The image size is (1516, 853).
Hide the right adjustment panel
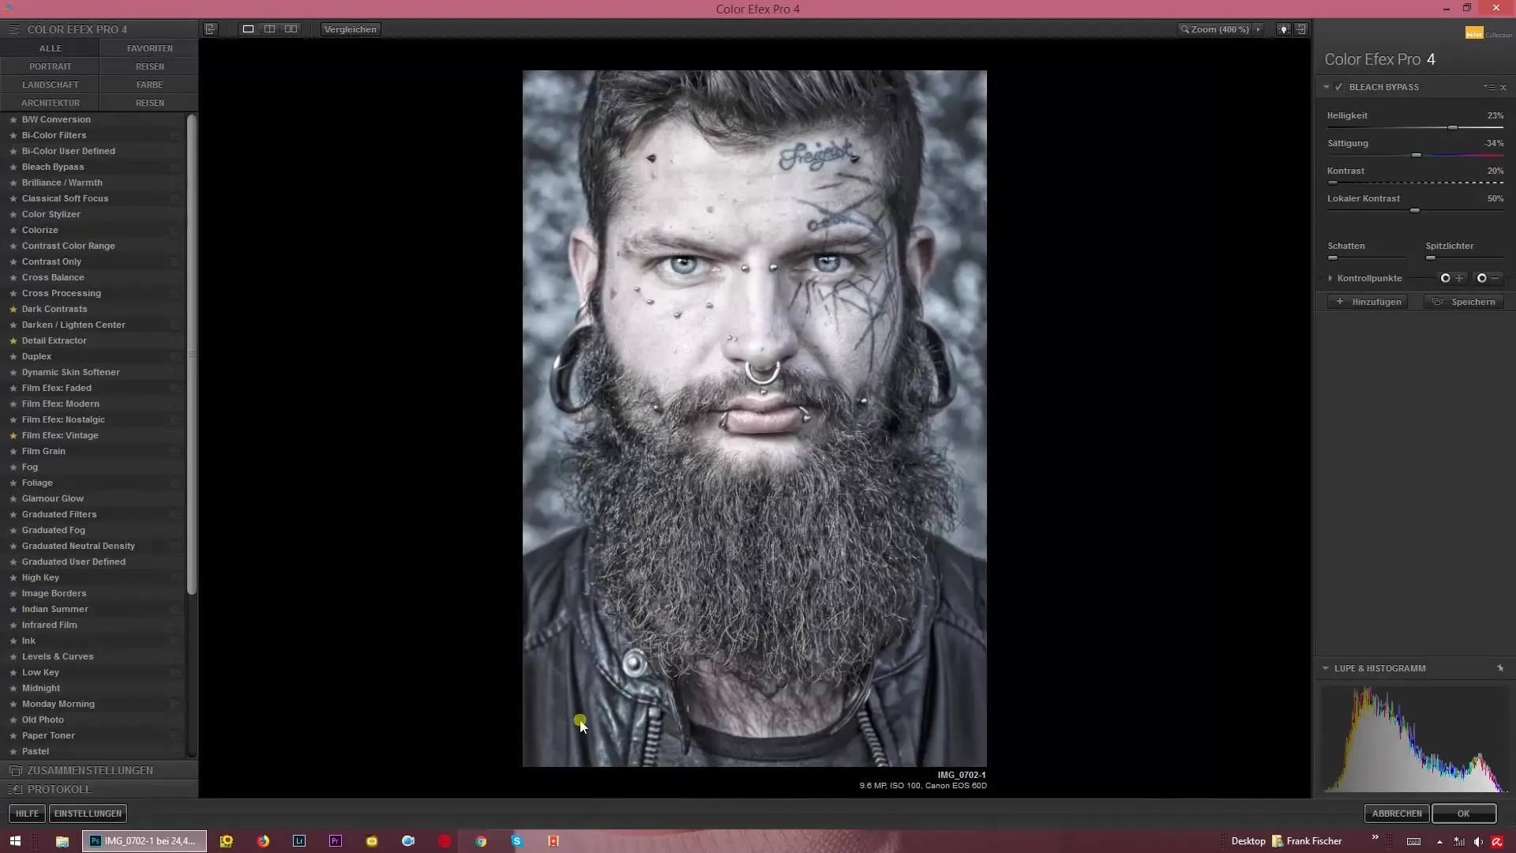pos(1301,29)
